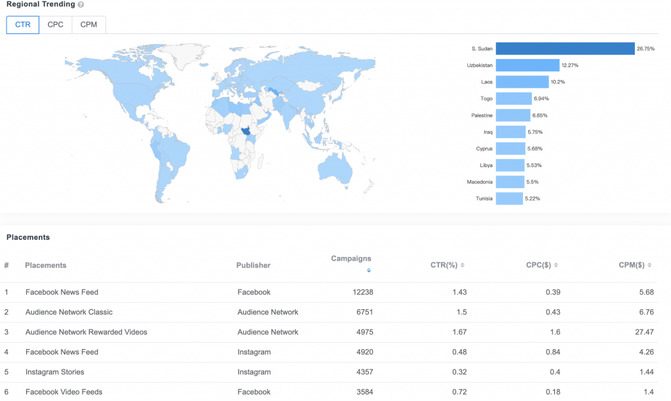Viewport: 671px width, 401px height.
Task: Click the Uzbekistan bar in chart
Action: [x=527, y=65]
